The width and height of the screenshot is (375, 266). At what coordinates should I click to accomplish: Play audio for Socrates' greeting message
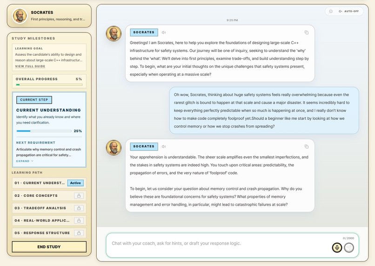[x=164, y=32]
